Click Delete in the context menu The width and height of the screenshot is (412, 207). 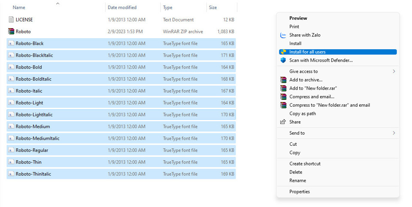point(296,172)
